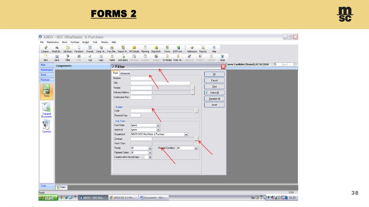Select the Forms sidebar icon
Screen dimensions: 369x207
(46, 91)
